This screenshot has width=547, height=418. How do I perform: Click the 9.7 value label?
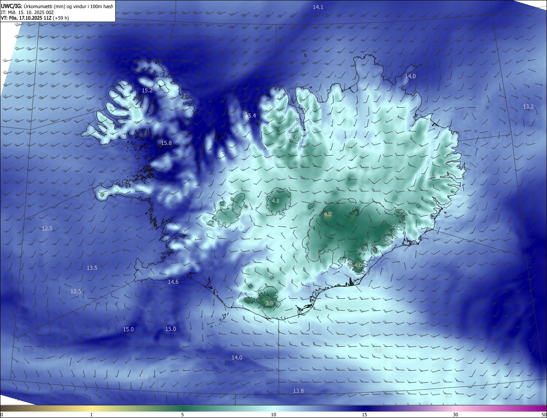point(448,396)
